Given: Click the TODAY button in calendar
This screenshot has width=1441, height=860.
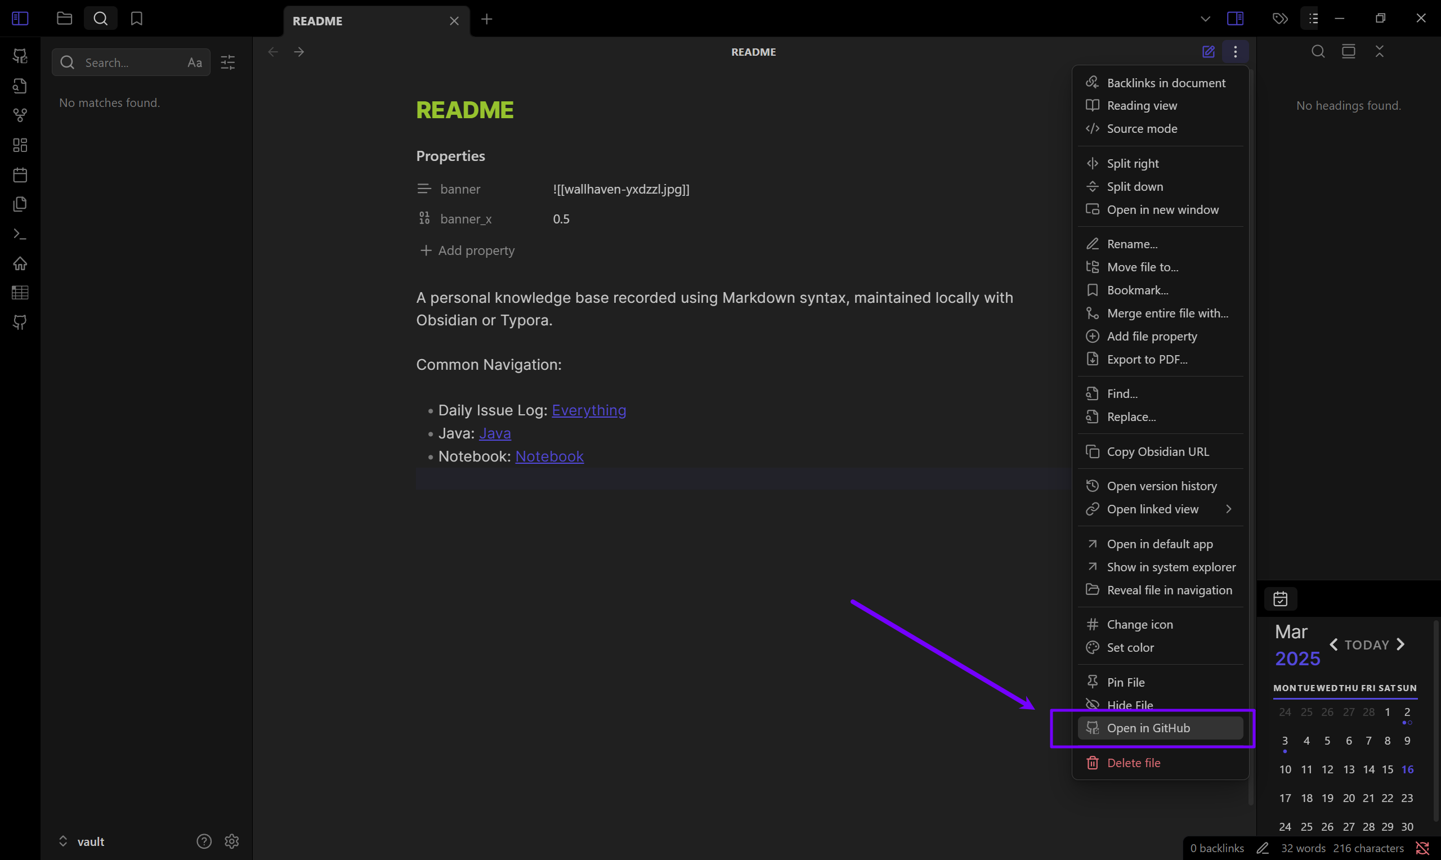Looking at the screenshot, I should coord(1366,645).
